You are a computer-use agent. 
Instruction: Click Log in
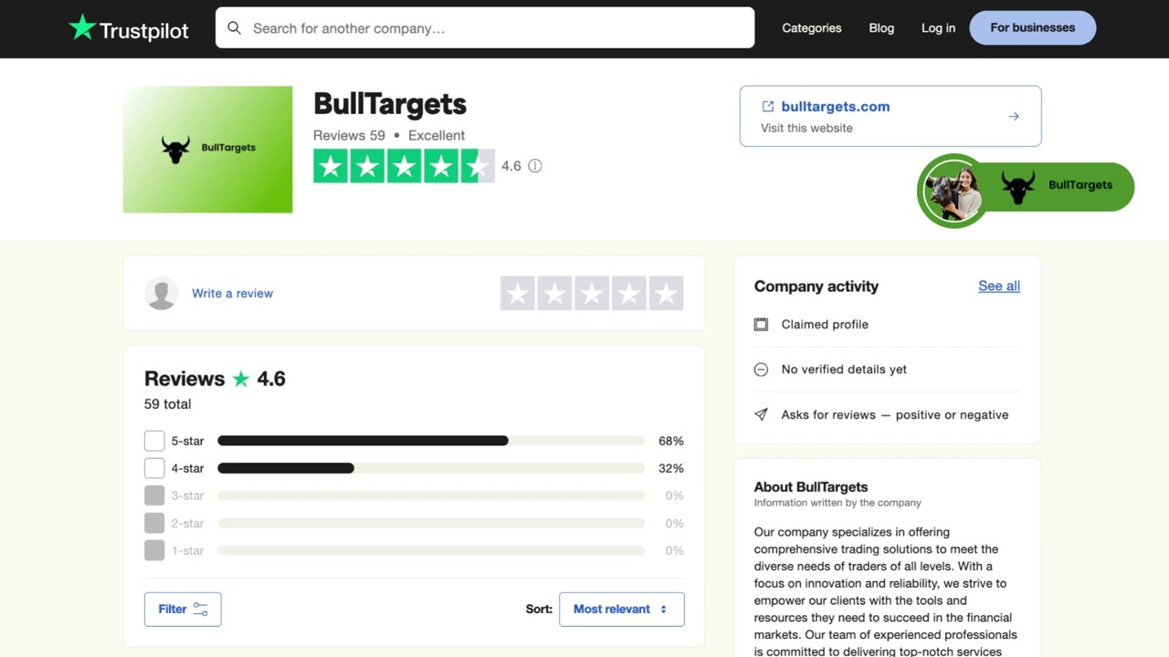click(938, 28)
